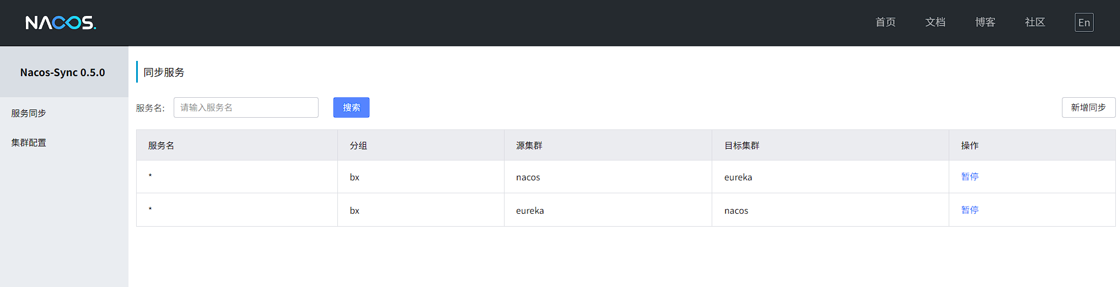Click the 新增同步 button

click(x=1088, y=108)
